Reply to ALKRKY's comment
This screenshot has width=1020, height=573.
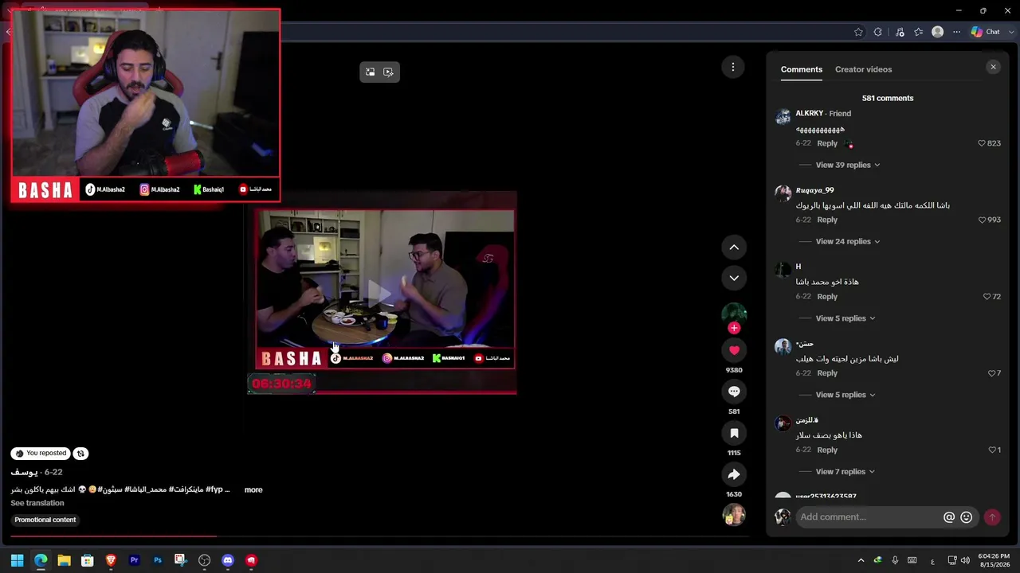click(x=827, y=143)
